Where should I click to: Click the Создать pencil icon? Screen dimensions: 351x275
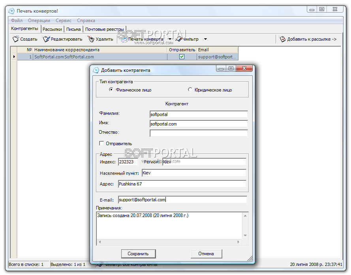(x=16, y=39)
